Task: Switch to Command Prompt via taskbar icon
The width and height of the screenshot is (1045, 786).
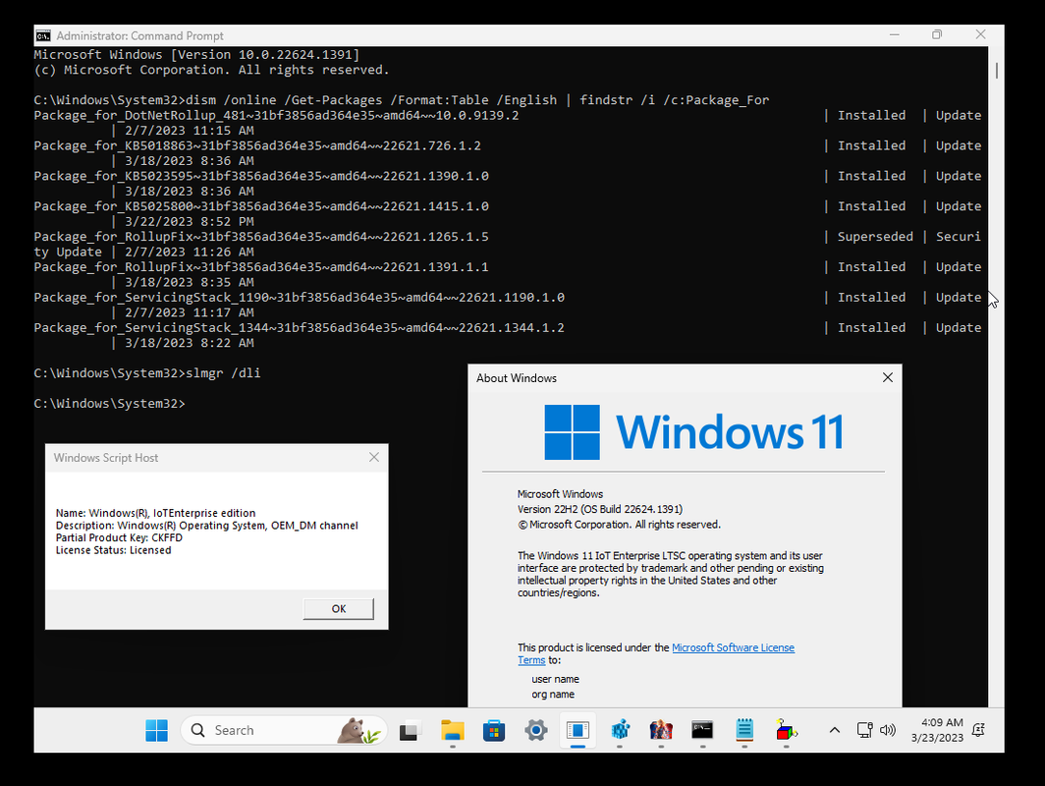Action: 702,731
